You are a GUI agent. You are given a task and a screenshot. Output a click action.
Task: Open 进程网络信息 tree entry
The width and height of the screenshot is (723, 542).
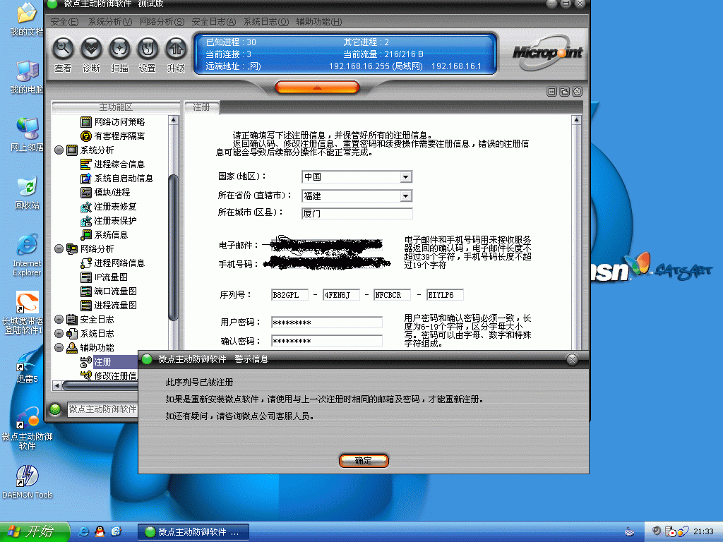[x=113, y=263]
